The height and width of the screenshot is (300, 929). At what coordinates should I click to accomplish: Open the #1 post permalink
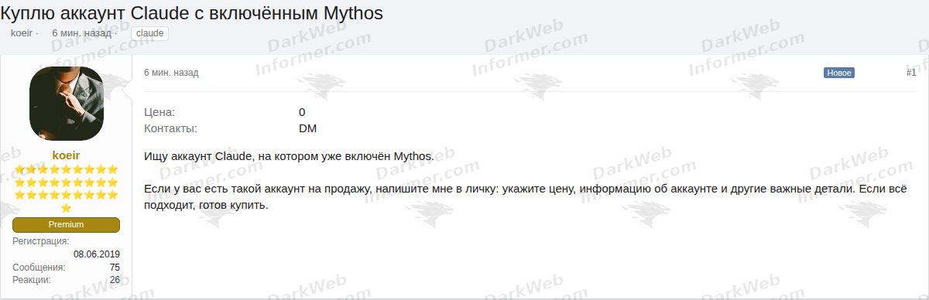[911, 73]
